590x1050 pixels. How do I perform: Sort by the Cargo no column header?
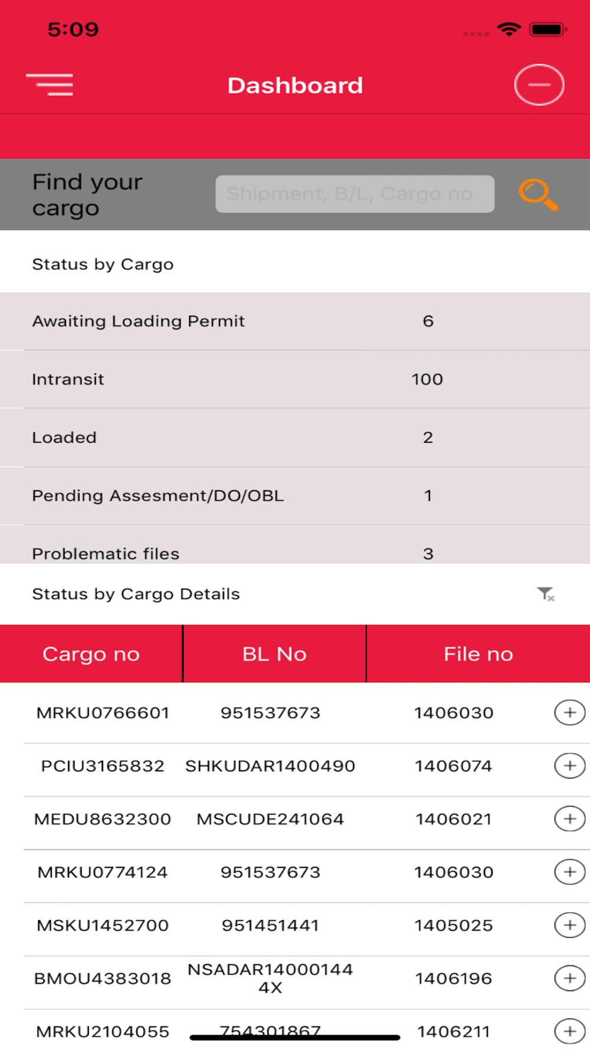pyautogui.click(x=91, y=654)
